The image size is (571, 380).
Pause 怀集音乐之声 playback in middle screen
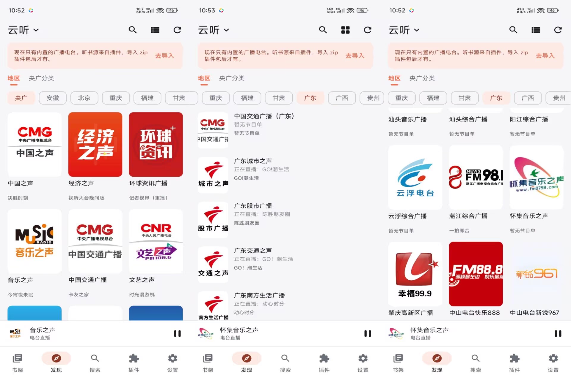coord(368,333)
